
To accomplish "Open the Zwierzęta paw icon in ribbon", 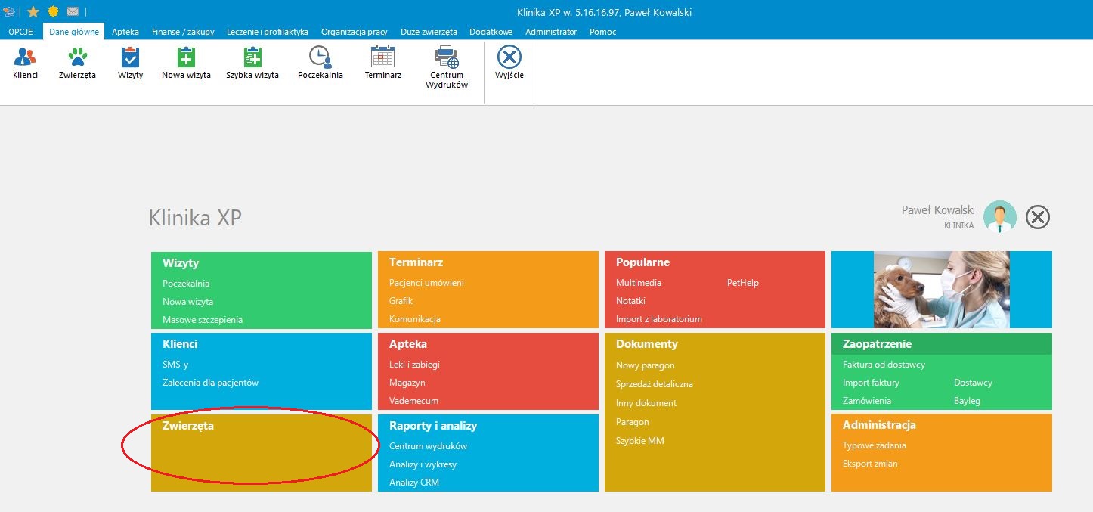I will click(x=77, y=62).
